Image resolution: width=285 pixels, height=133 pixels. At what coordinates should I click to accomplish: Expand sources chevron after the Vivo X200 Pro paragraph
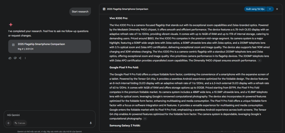(260, 61)
